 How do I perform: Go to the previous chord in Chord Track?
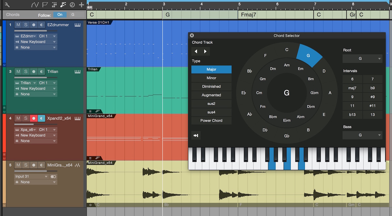tap(196, 52)
